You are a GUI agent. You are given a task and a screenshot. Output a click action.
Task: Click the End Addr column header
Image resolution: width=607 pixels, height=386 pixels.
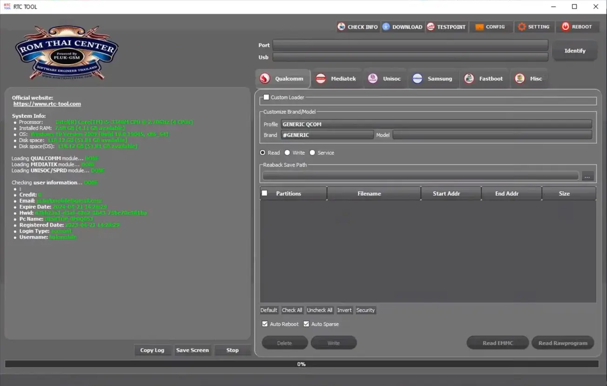pyautogui.click(x=512, y=194)
